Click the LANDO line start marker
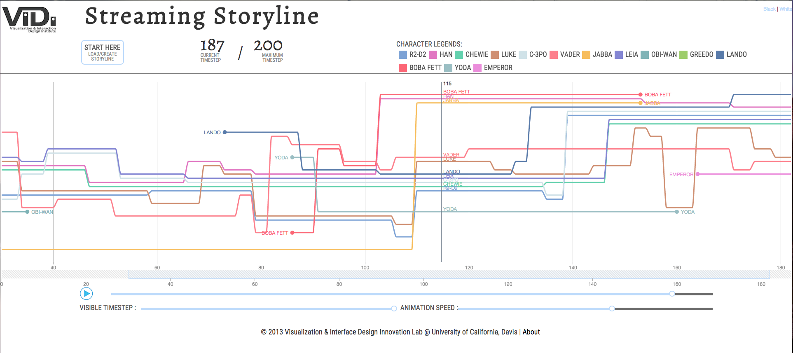This screenshot has width=793, height=353. 225,132
